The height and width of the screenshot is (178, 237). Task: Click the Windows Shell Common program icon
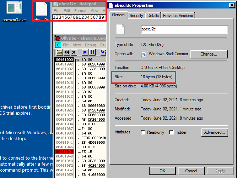(x=144, y=54)
